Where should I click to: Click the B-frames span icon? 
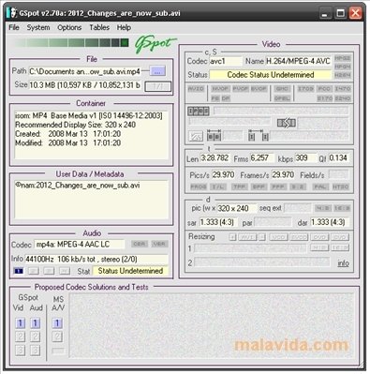coord(214,135)
